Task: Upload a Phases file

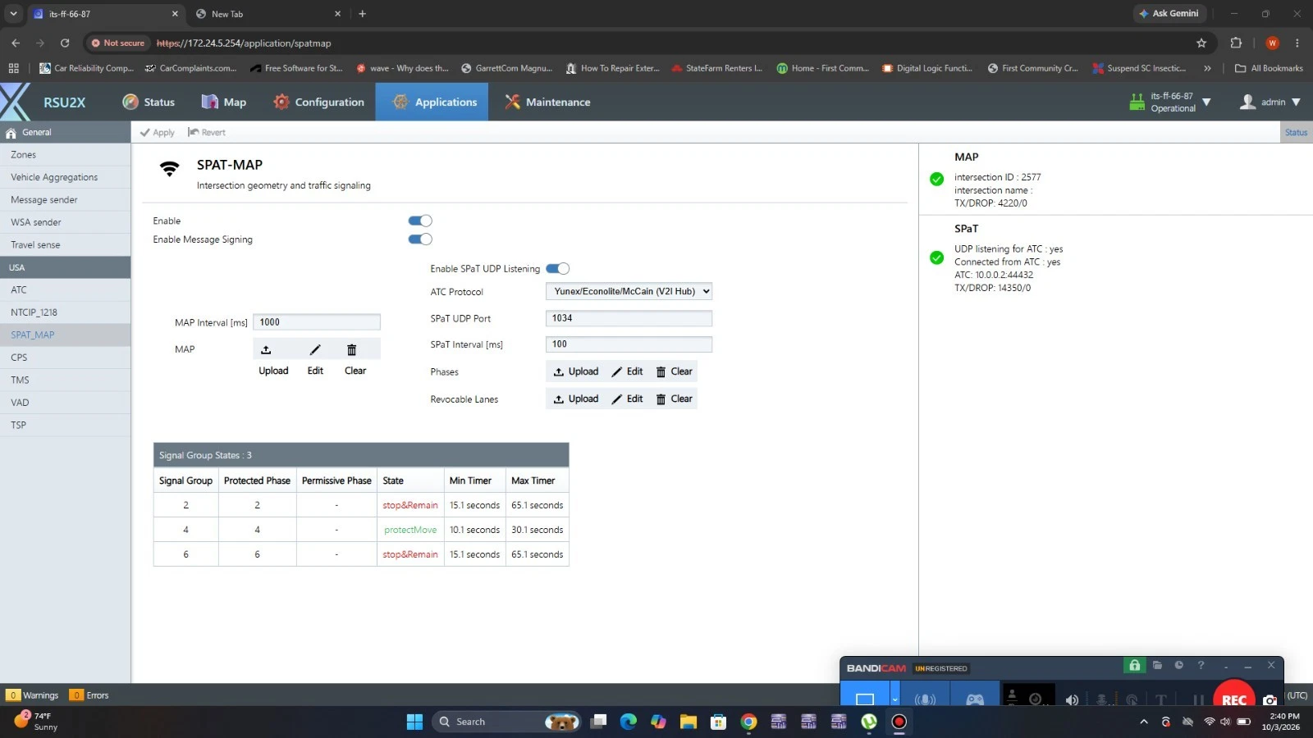Action: click(576, 371)
